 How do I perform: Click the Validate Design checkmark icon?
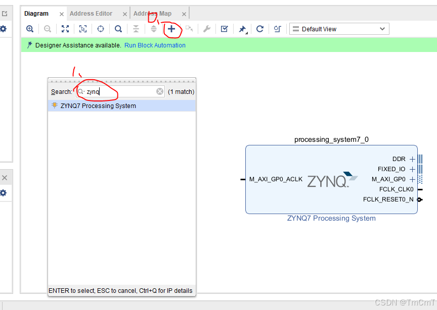(x=225, y=29)
